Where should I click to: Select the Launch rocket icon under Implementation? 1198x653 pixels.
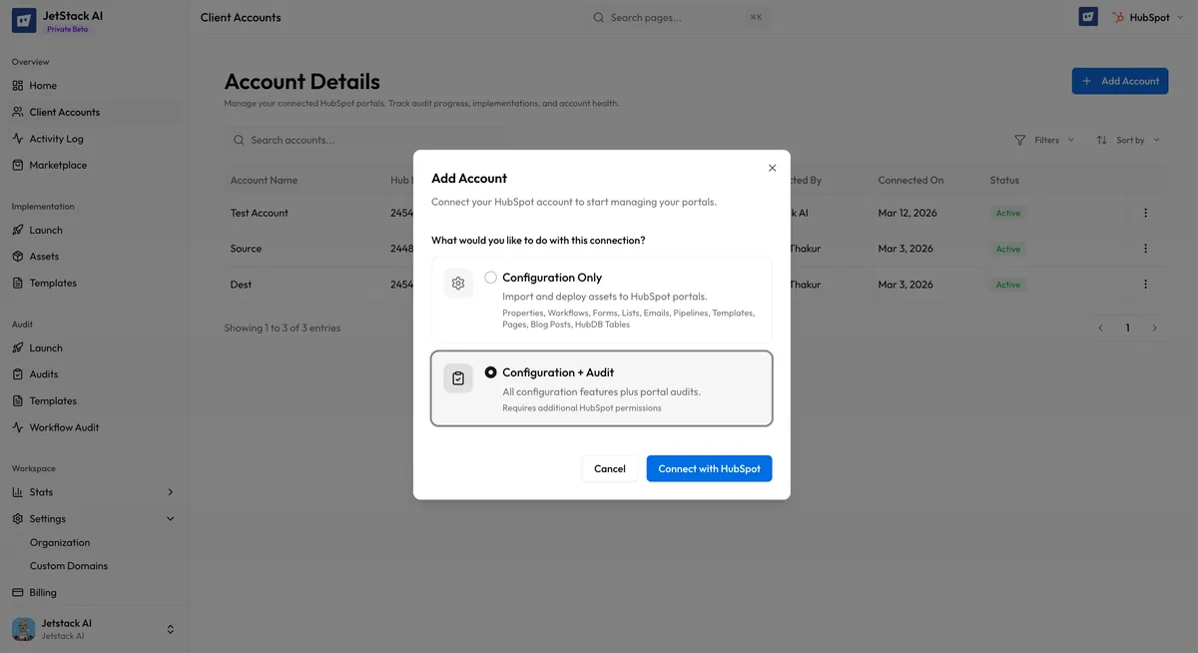pyautogui.click(x=18, y=229)
